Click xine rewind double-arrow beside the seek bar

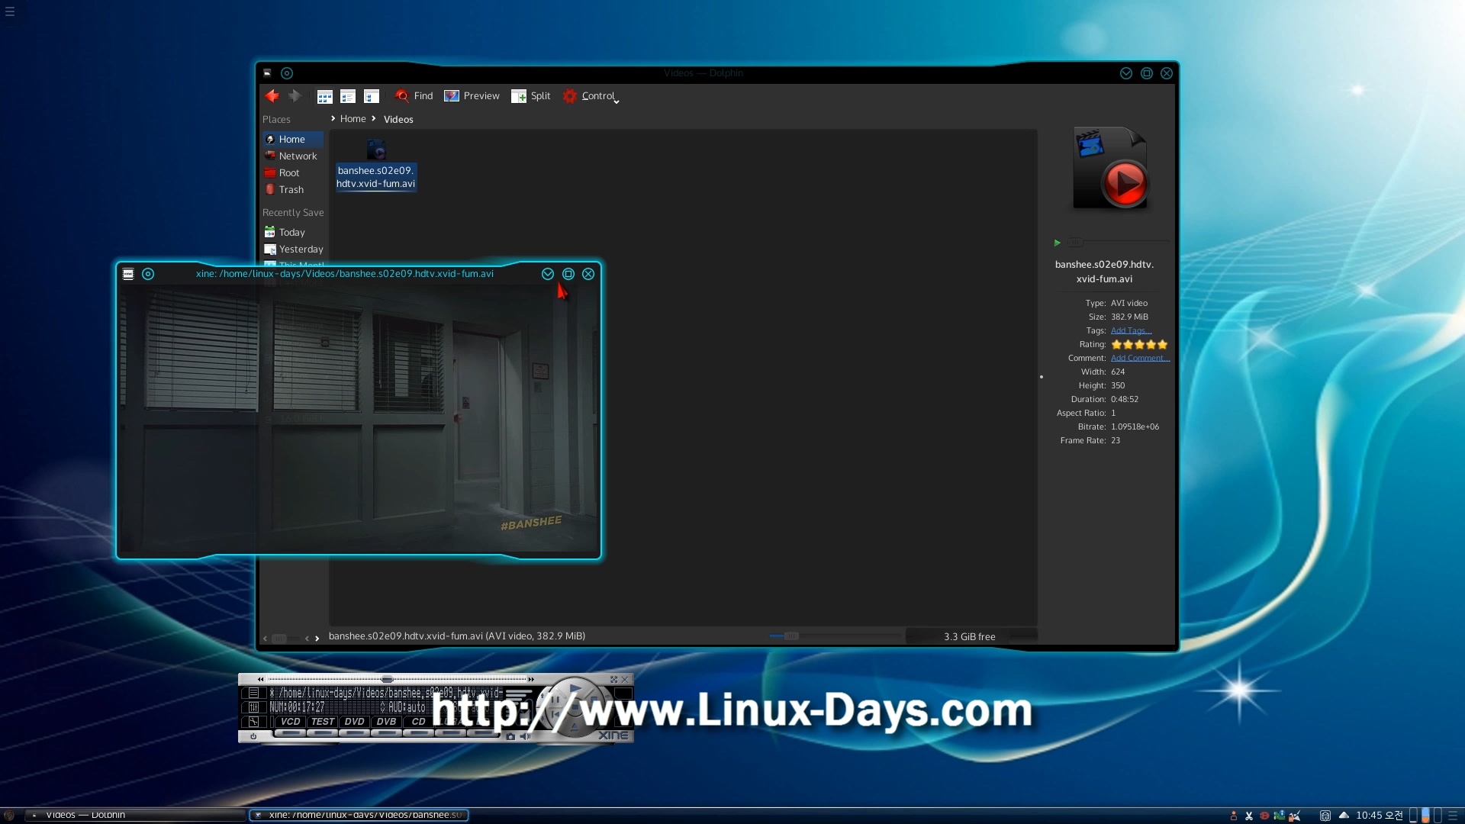pyautogui.click(x=260, y=679)
